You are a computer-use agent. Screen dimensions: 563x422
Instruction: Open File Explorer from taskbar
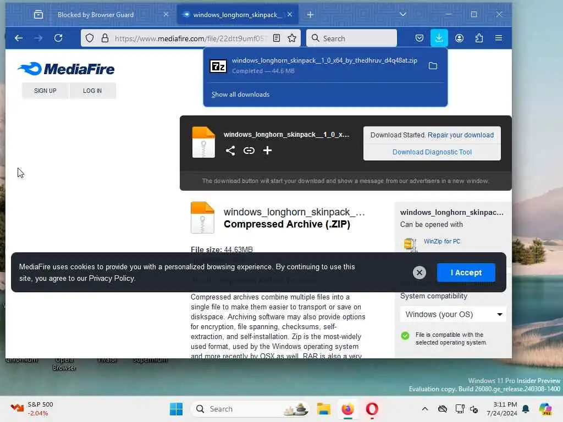[x=323, y=409]
